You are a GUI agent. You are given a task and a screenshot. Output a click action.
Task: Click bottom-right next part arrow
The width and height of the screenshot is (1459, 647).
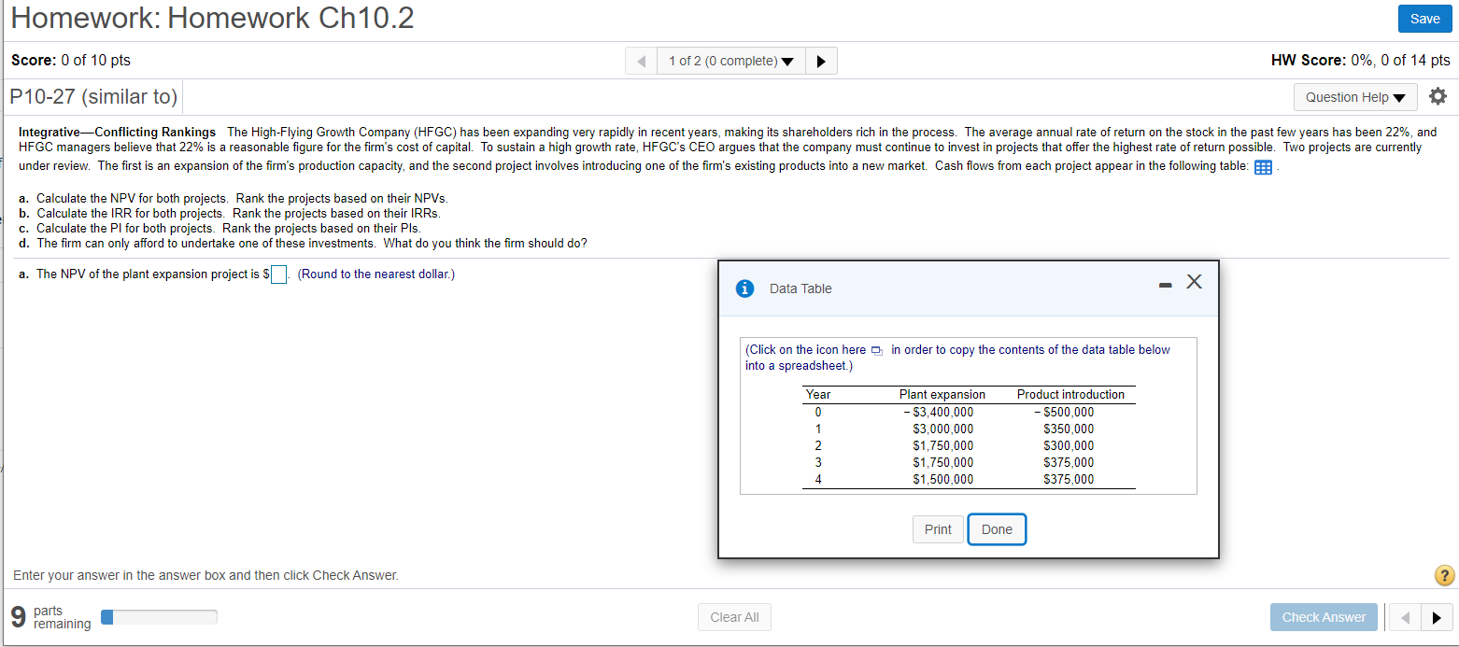coord(1437,617)
